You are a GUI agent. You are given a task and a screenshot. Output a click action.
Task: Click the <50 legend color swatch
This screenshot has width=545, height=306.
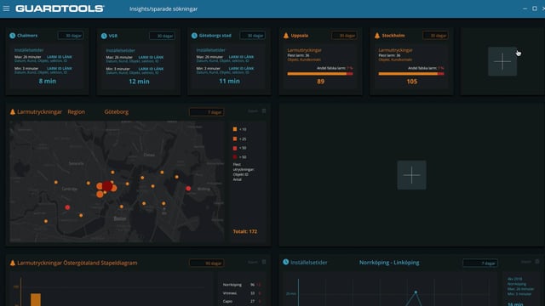235,148
